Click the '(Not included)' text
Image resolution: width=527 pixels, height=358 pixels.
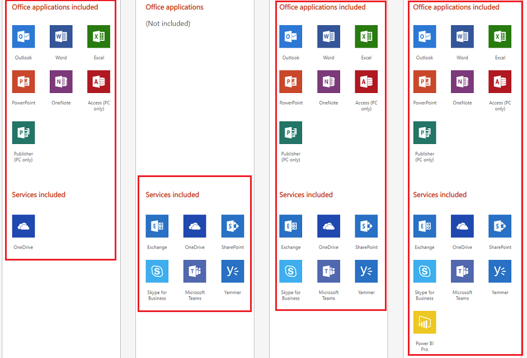tap(168, 24)
